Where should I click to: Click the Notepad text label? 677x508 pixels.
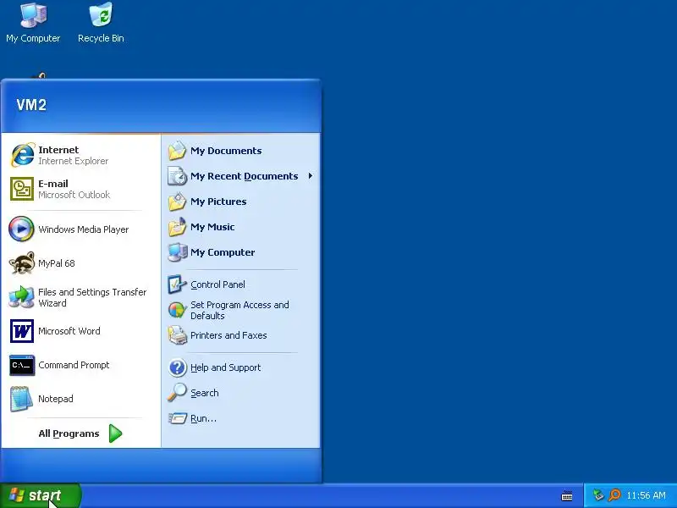[55, 399]
